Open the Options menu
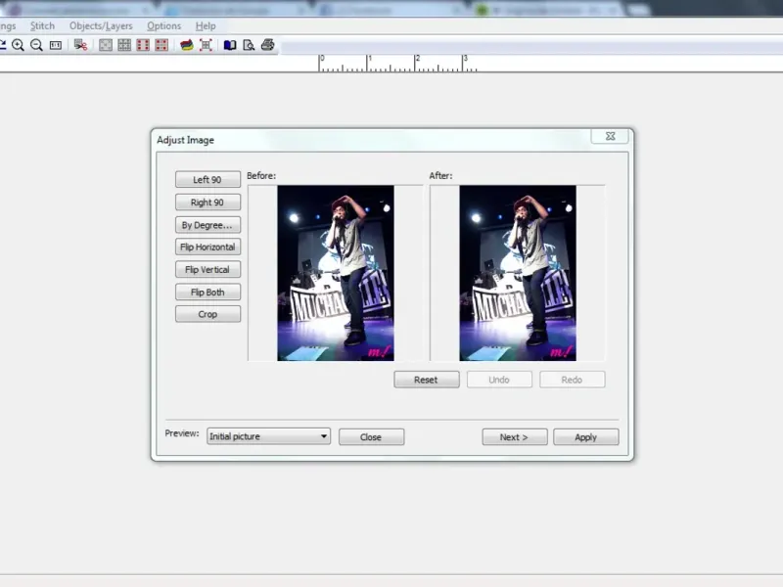Viewport: 783px width, 587px height. [163, 25]
